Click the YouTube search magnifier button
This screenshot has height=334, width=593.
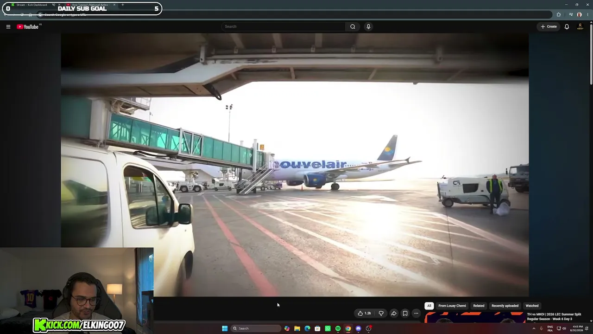point(353,26)
